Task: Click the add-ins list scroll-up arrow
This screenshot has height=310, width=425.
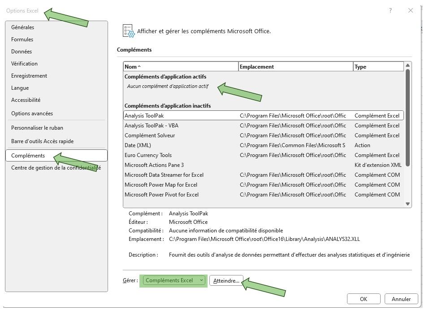Action: [x=408, y=65]
